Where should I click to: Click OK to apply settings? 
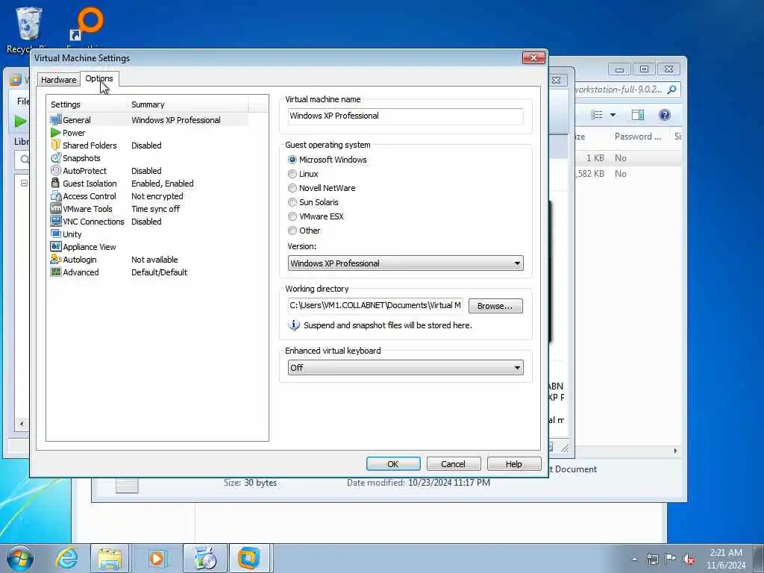(393, 464)
